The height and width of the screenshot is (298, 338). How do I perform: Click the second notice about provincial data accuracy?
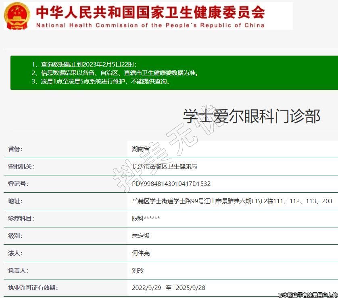coord(115,73)
